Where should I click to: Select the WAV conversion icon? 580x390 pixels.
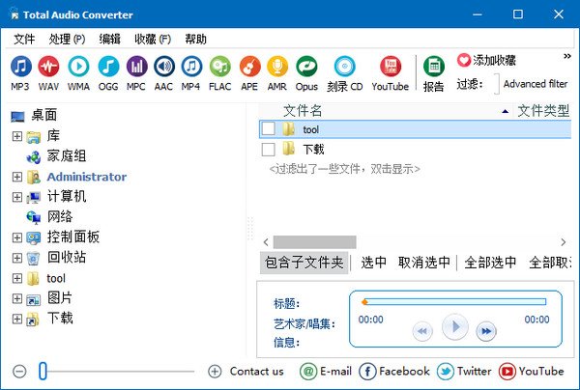click(48, 67)
